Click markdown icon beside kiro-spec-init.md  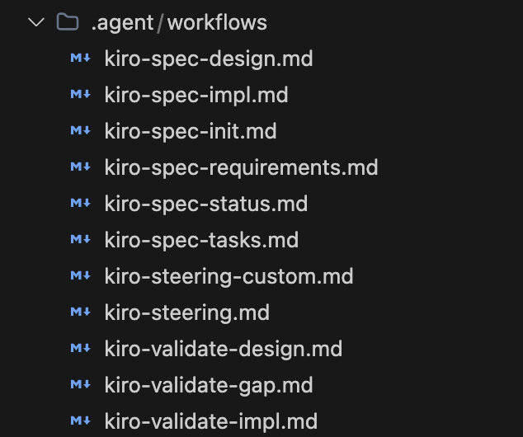80,131
